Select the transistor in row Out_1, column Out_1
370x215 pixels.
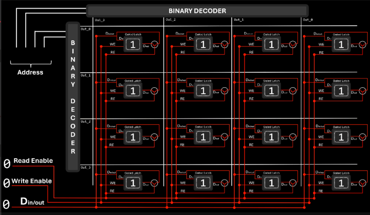click(x=293, y=91)
